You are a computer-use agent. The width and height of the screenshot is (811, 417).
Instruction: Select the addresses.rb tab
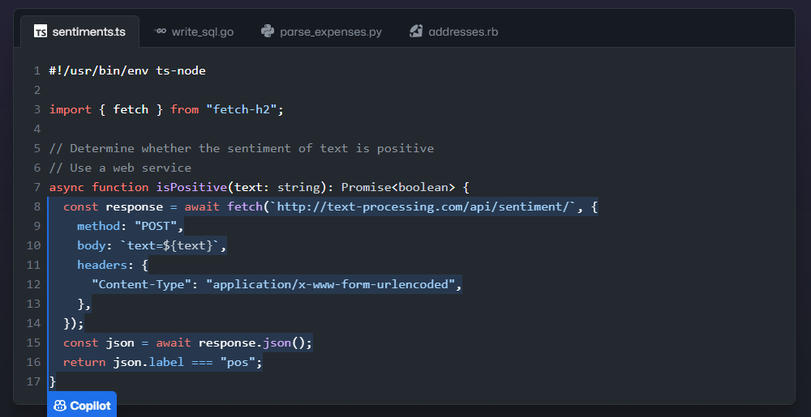[x=463, y=32]
